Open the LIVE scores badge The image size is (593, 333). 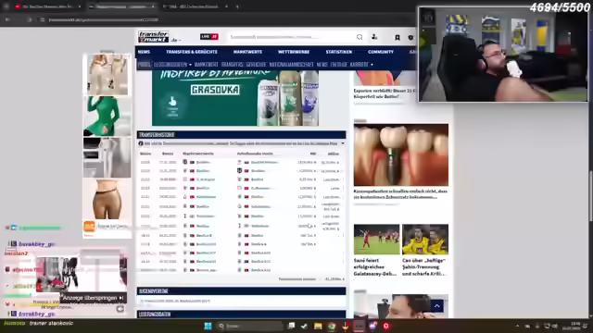click(209, 37)
